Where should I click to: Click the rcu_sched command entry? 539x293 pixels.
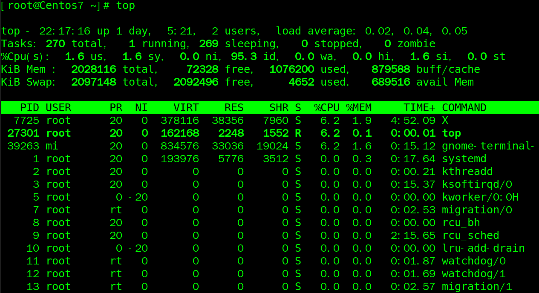click(470, 236)
